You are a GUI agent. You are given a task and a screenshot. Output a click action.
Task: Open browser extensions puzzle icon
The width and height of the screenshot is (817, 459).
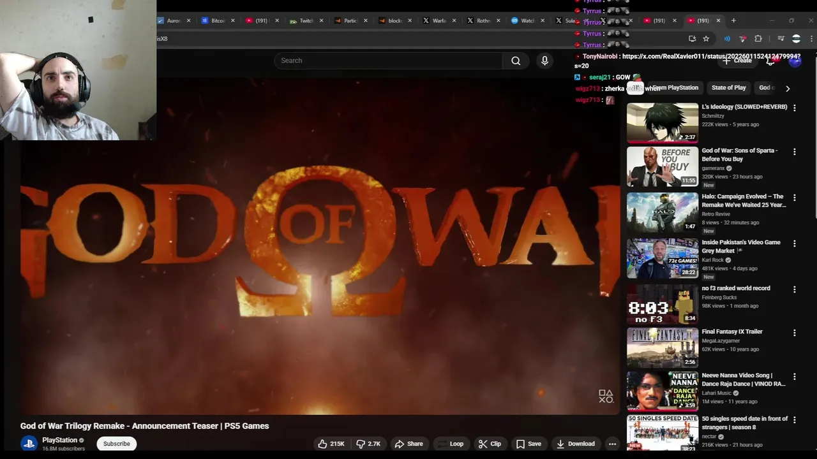pyautogui.click(x=758, y=39)
